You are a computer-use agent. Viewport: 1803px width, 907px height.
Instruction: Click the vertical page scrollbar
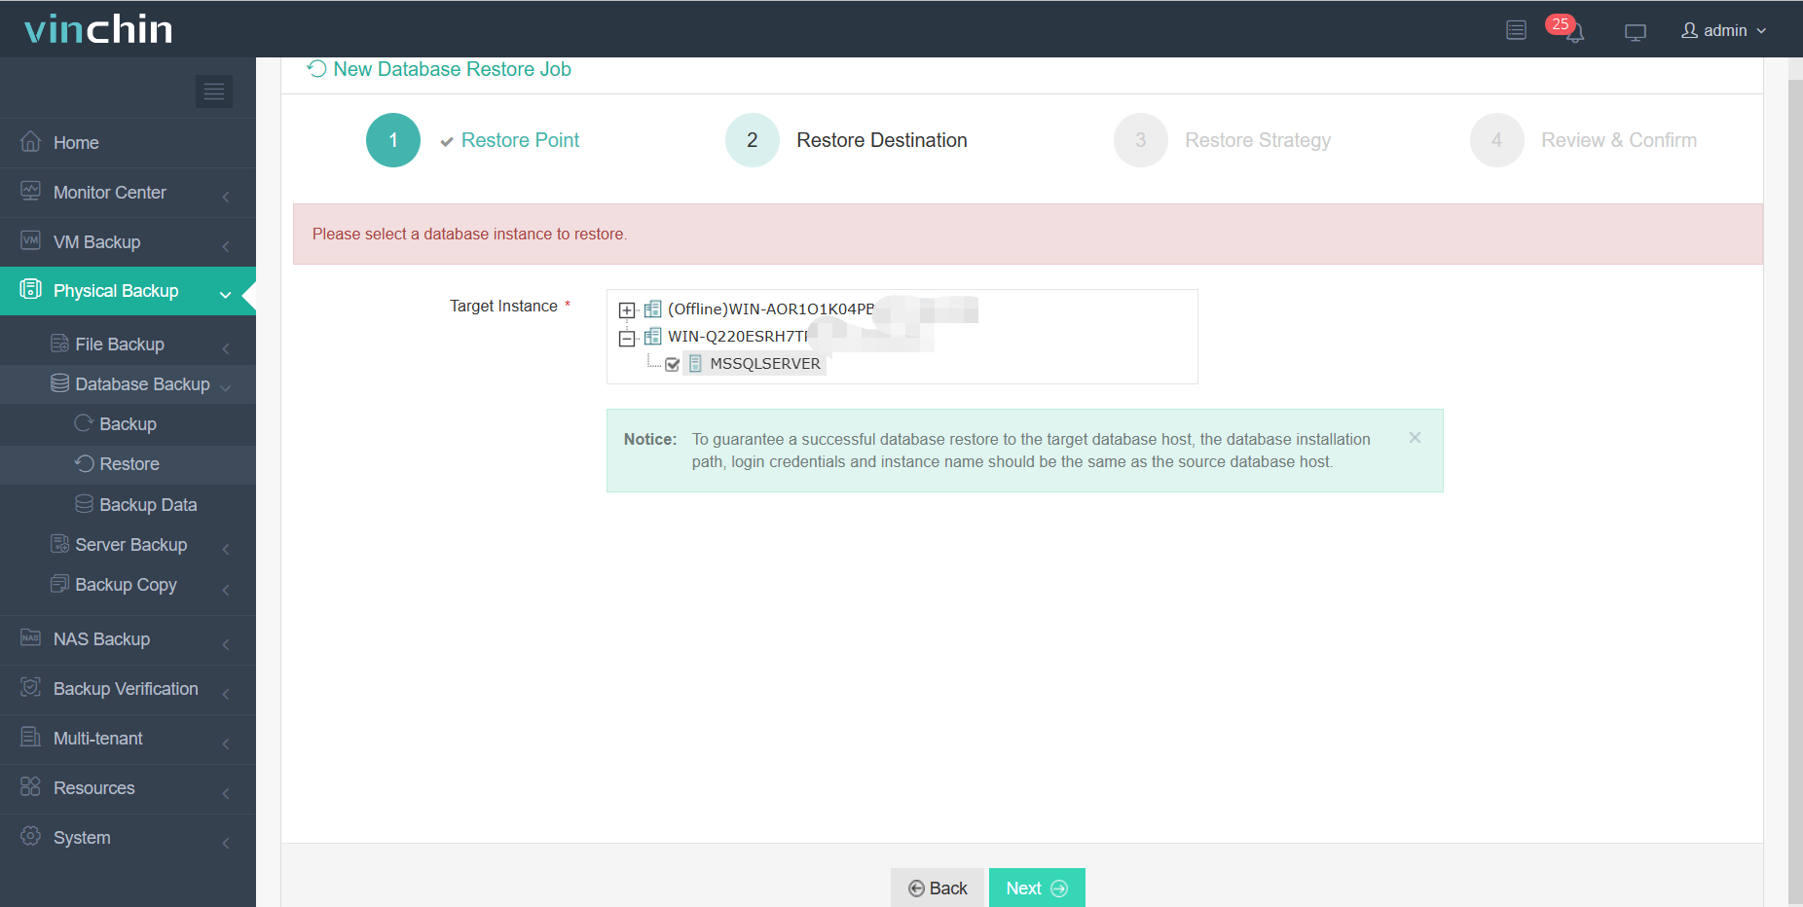(1794, 487)
